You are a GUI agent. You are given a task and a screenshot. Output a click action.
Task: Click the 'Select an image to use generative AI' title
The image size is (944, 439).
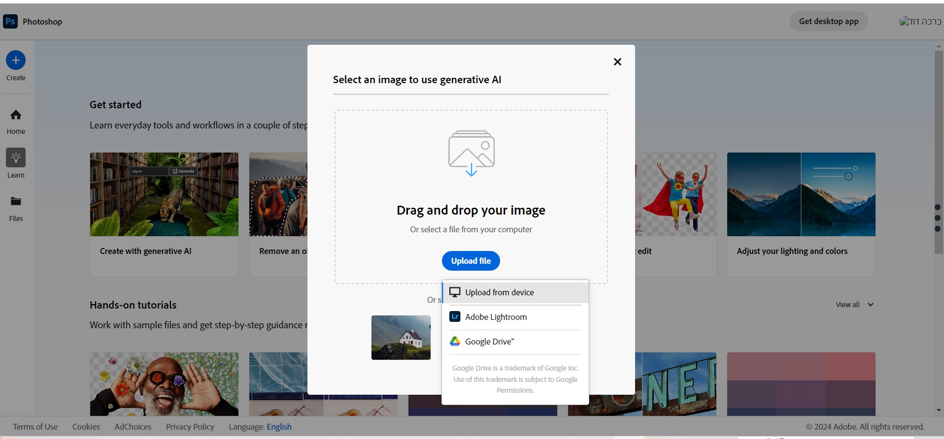pyautogui.click(x=417, y=80)
